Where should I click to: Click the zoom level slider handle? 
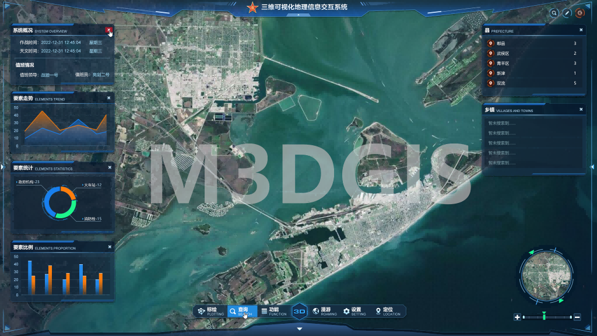pos(545,317)
